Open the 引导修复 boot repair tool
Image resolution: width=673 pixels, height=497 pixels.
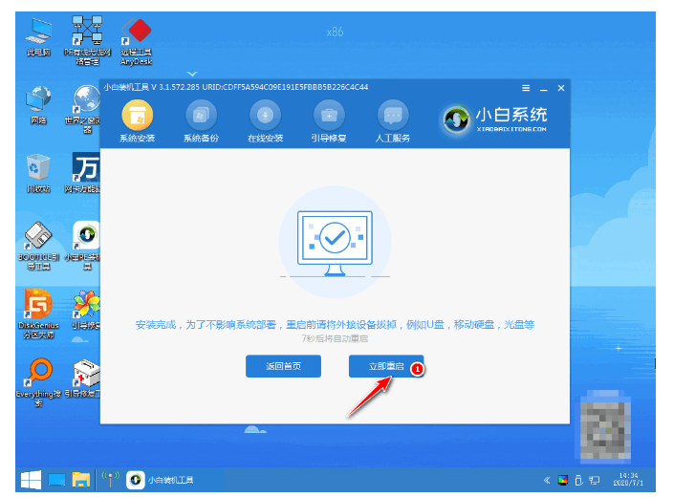point(328,121)
